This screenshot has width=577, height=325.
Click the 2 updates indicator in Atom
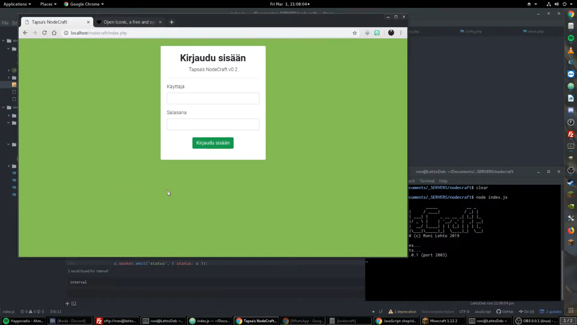pos(551,311)
